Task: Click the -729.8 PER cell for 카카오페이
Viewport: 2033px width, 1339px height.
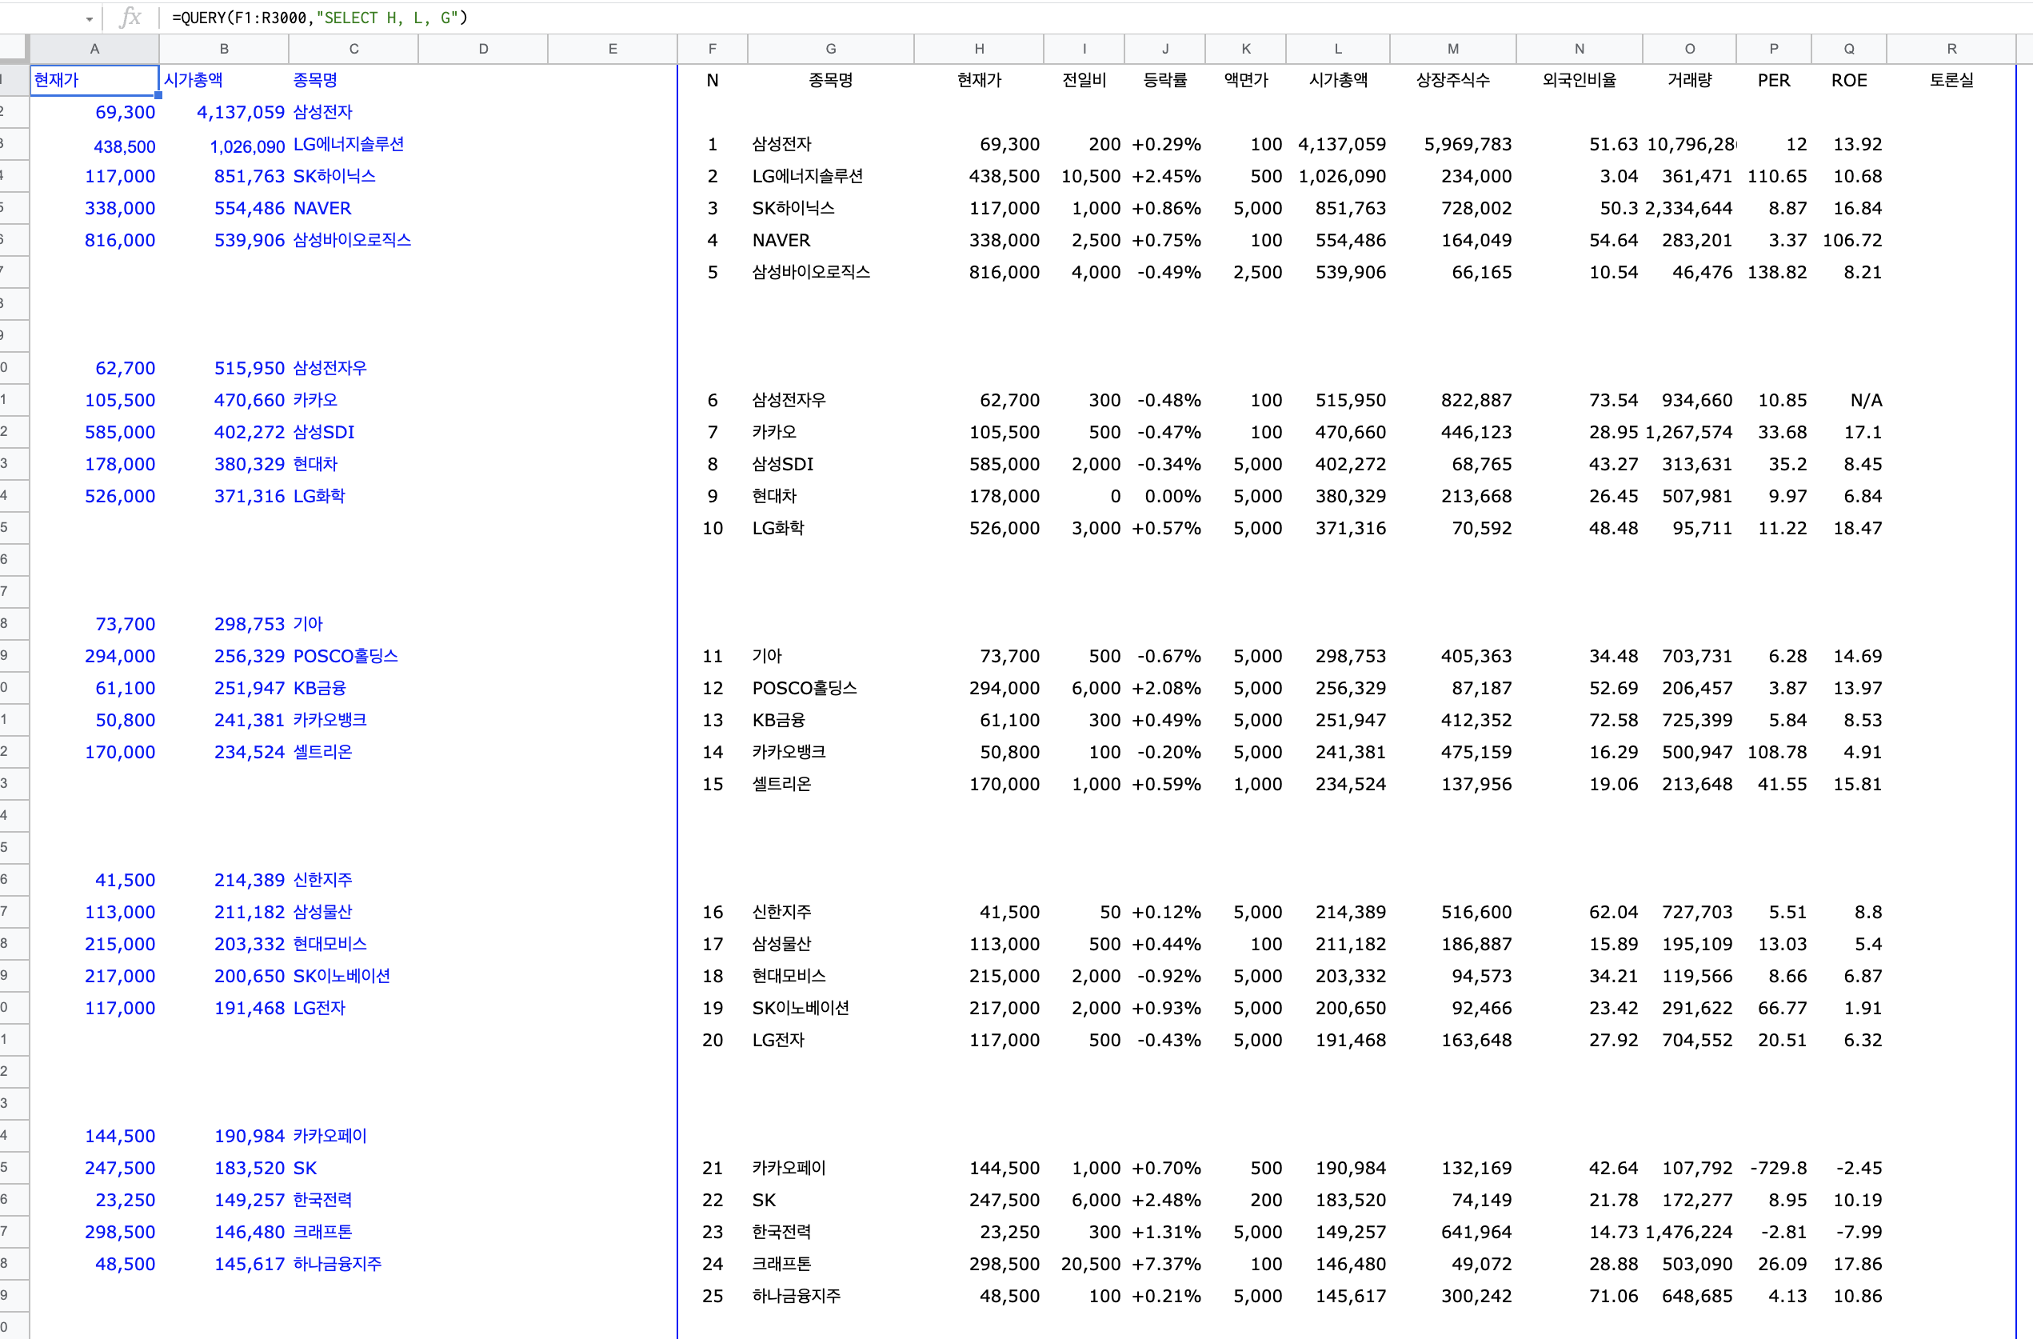Action: [x=1778, y=1168]
